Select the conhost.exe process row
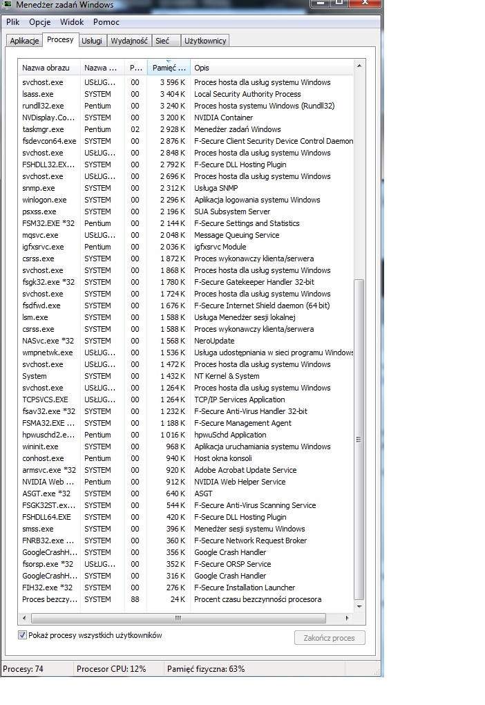 point(186,458)
